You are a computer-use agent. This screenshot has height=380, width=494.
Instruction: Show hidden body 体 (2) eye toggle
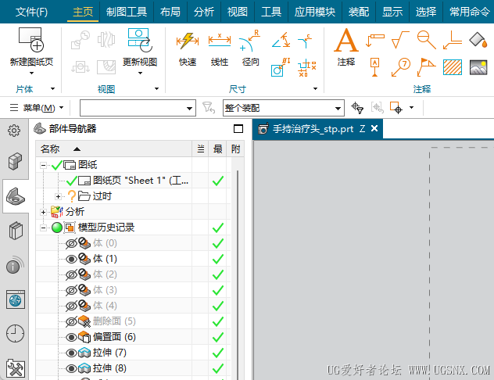[x=71, y=274]
